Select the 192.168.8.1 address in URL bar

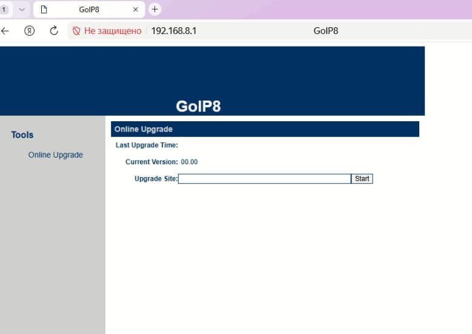(174, 31)
